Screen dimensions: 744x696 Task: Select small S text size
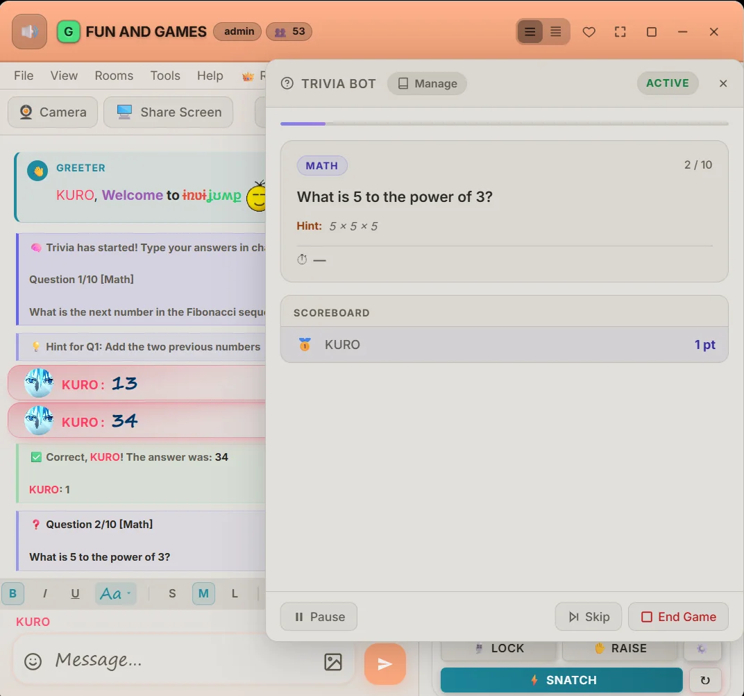(172, 593)
